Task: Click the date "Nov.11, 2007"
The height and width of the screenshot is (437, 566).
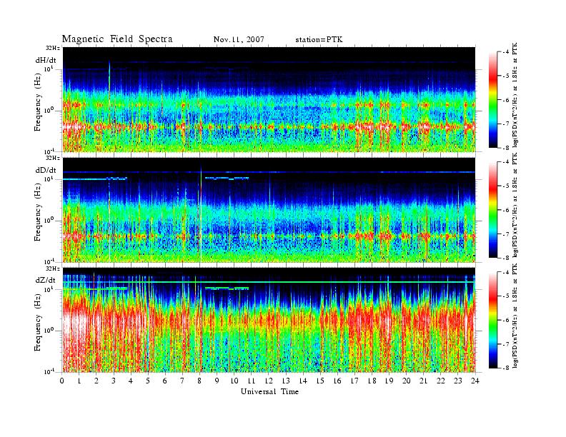Action: click(239, 40)
